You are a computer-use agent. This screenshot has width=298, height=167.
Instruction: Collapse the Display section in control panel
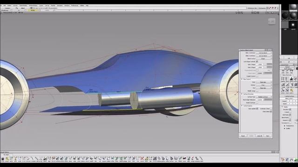(282, 107)
